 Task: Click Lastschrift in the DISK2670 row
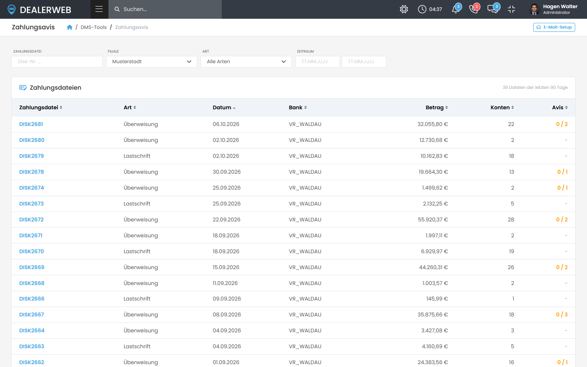pyautogui.click(x=137, y=252)
